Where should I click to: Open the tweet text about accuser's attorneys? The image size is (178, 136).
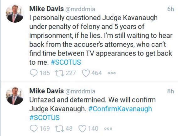(101, 40)
